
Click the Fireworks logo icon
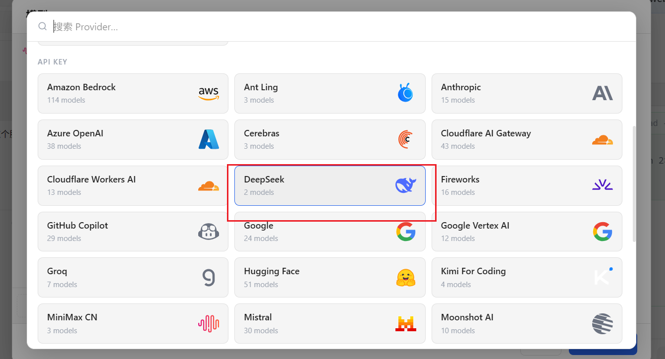tap(603, 185)
